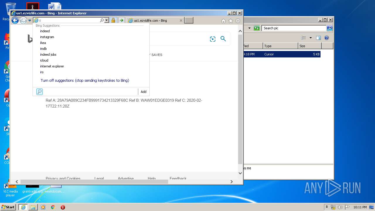Click Turn off suggestions link
The image size is (375, 211).
(85, 80)
